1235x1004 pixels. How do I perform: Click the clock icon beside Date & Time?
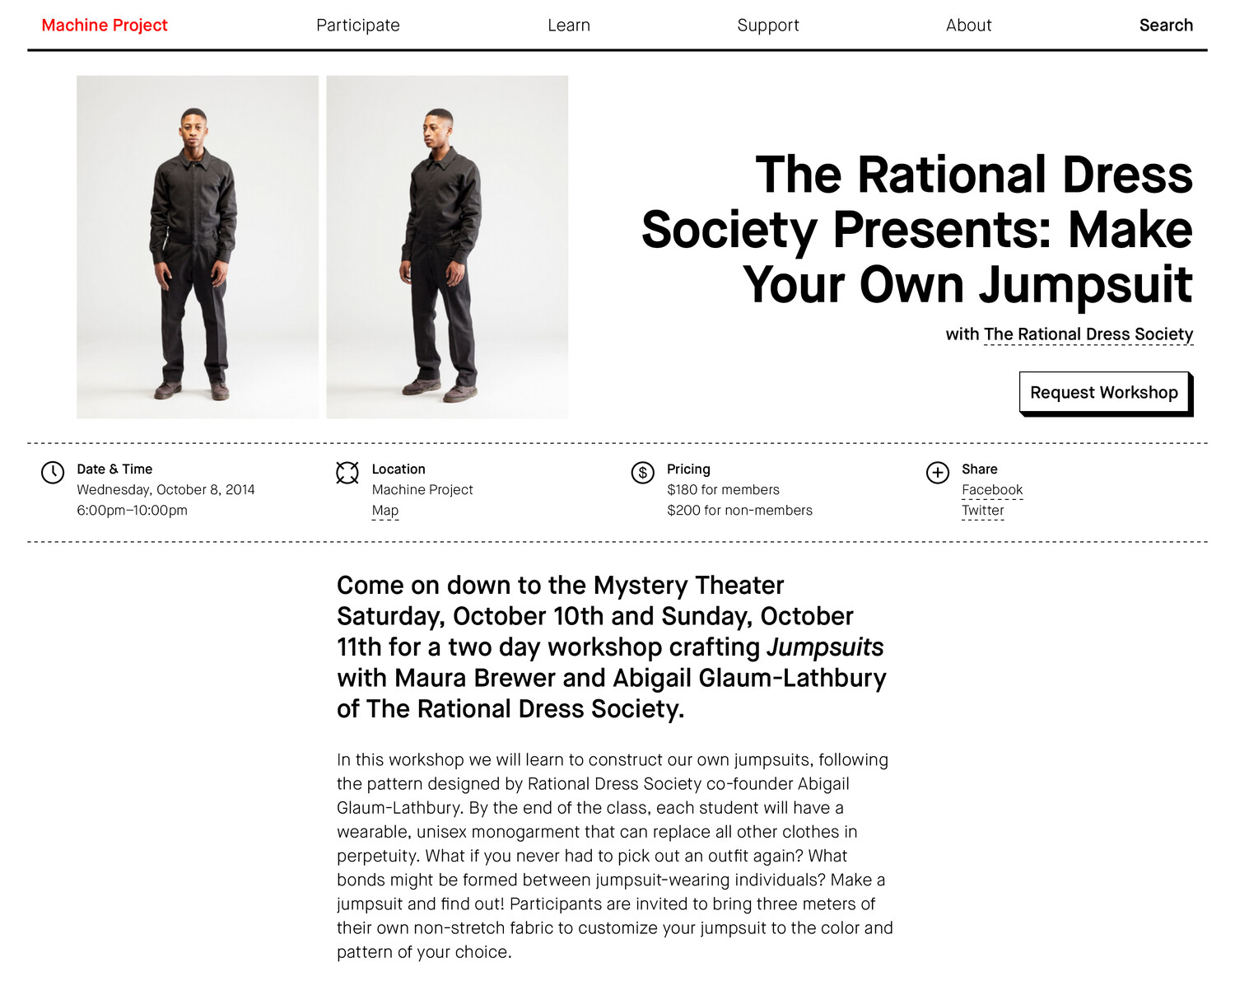tap(53, 472)
